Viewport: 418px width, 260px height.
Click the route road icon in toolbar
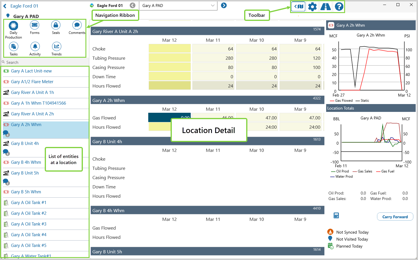[326, 6]
